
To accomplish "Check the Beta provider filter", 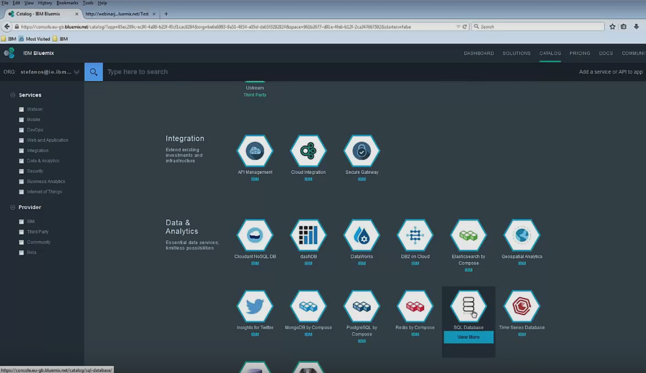I will [22, 253].
